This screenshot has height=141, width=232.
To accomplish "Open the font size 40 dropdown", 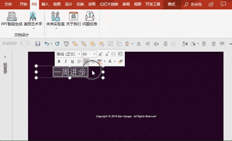I will coord(94,54).
